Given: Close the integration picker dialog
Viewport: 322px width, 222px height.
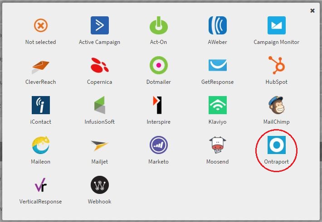Looking at the screenshot, I should [x=312, y=11].
